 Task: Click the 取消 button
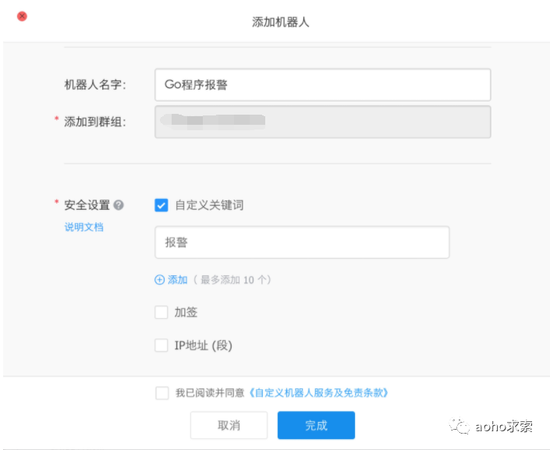[229, 425]
